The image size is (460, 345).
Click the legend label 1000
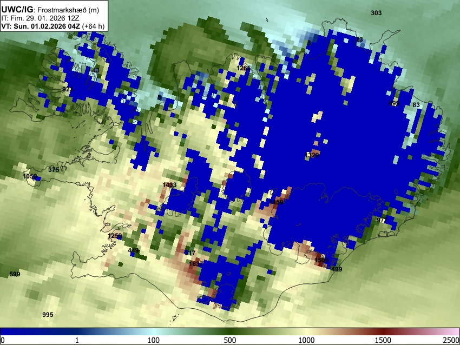click(306, 340)
